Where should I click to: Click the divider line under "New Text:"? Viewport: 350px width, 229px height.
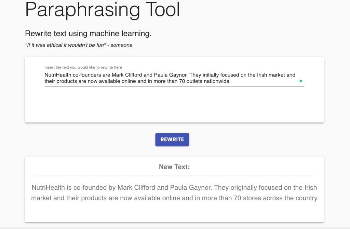174,176
